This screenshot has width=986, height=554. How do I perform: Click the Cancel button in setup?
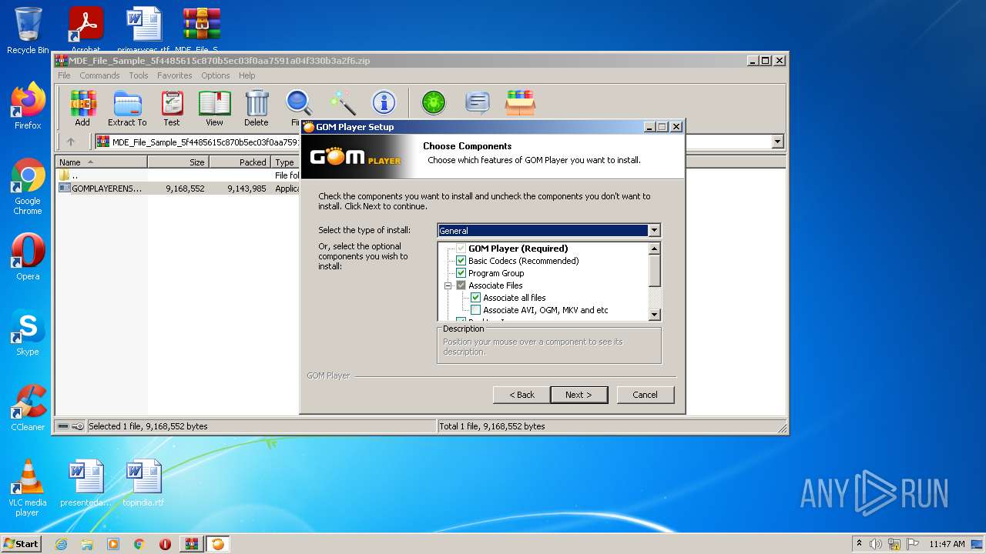click(x=645, y=395)
